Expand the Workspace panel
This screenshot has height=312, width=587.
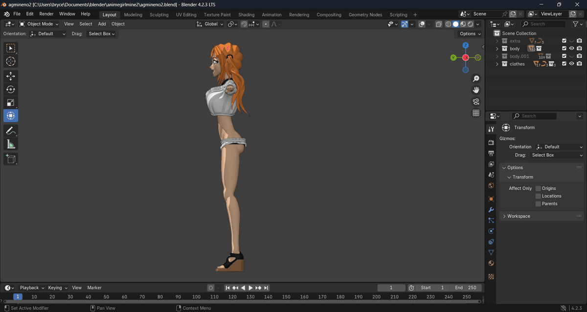(x=519, y=216)
